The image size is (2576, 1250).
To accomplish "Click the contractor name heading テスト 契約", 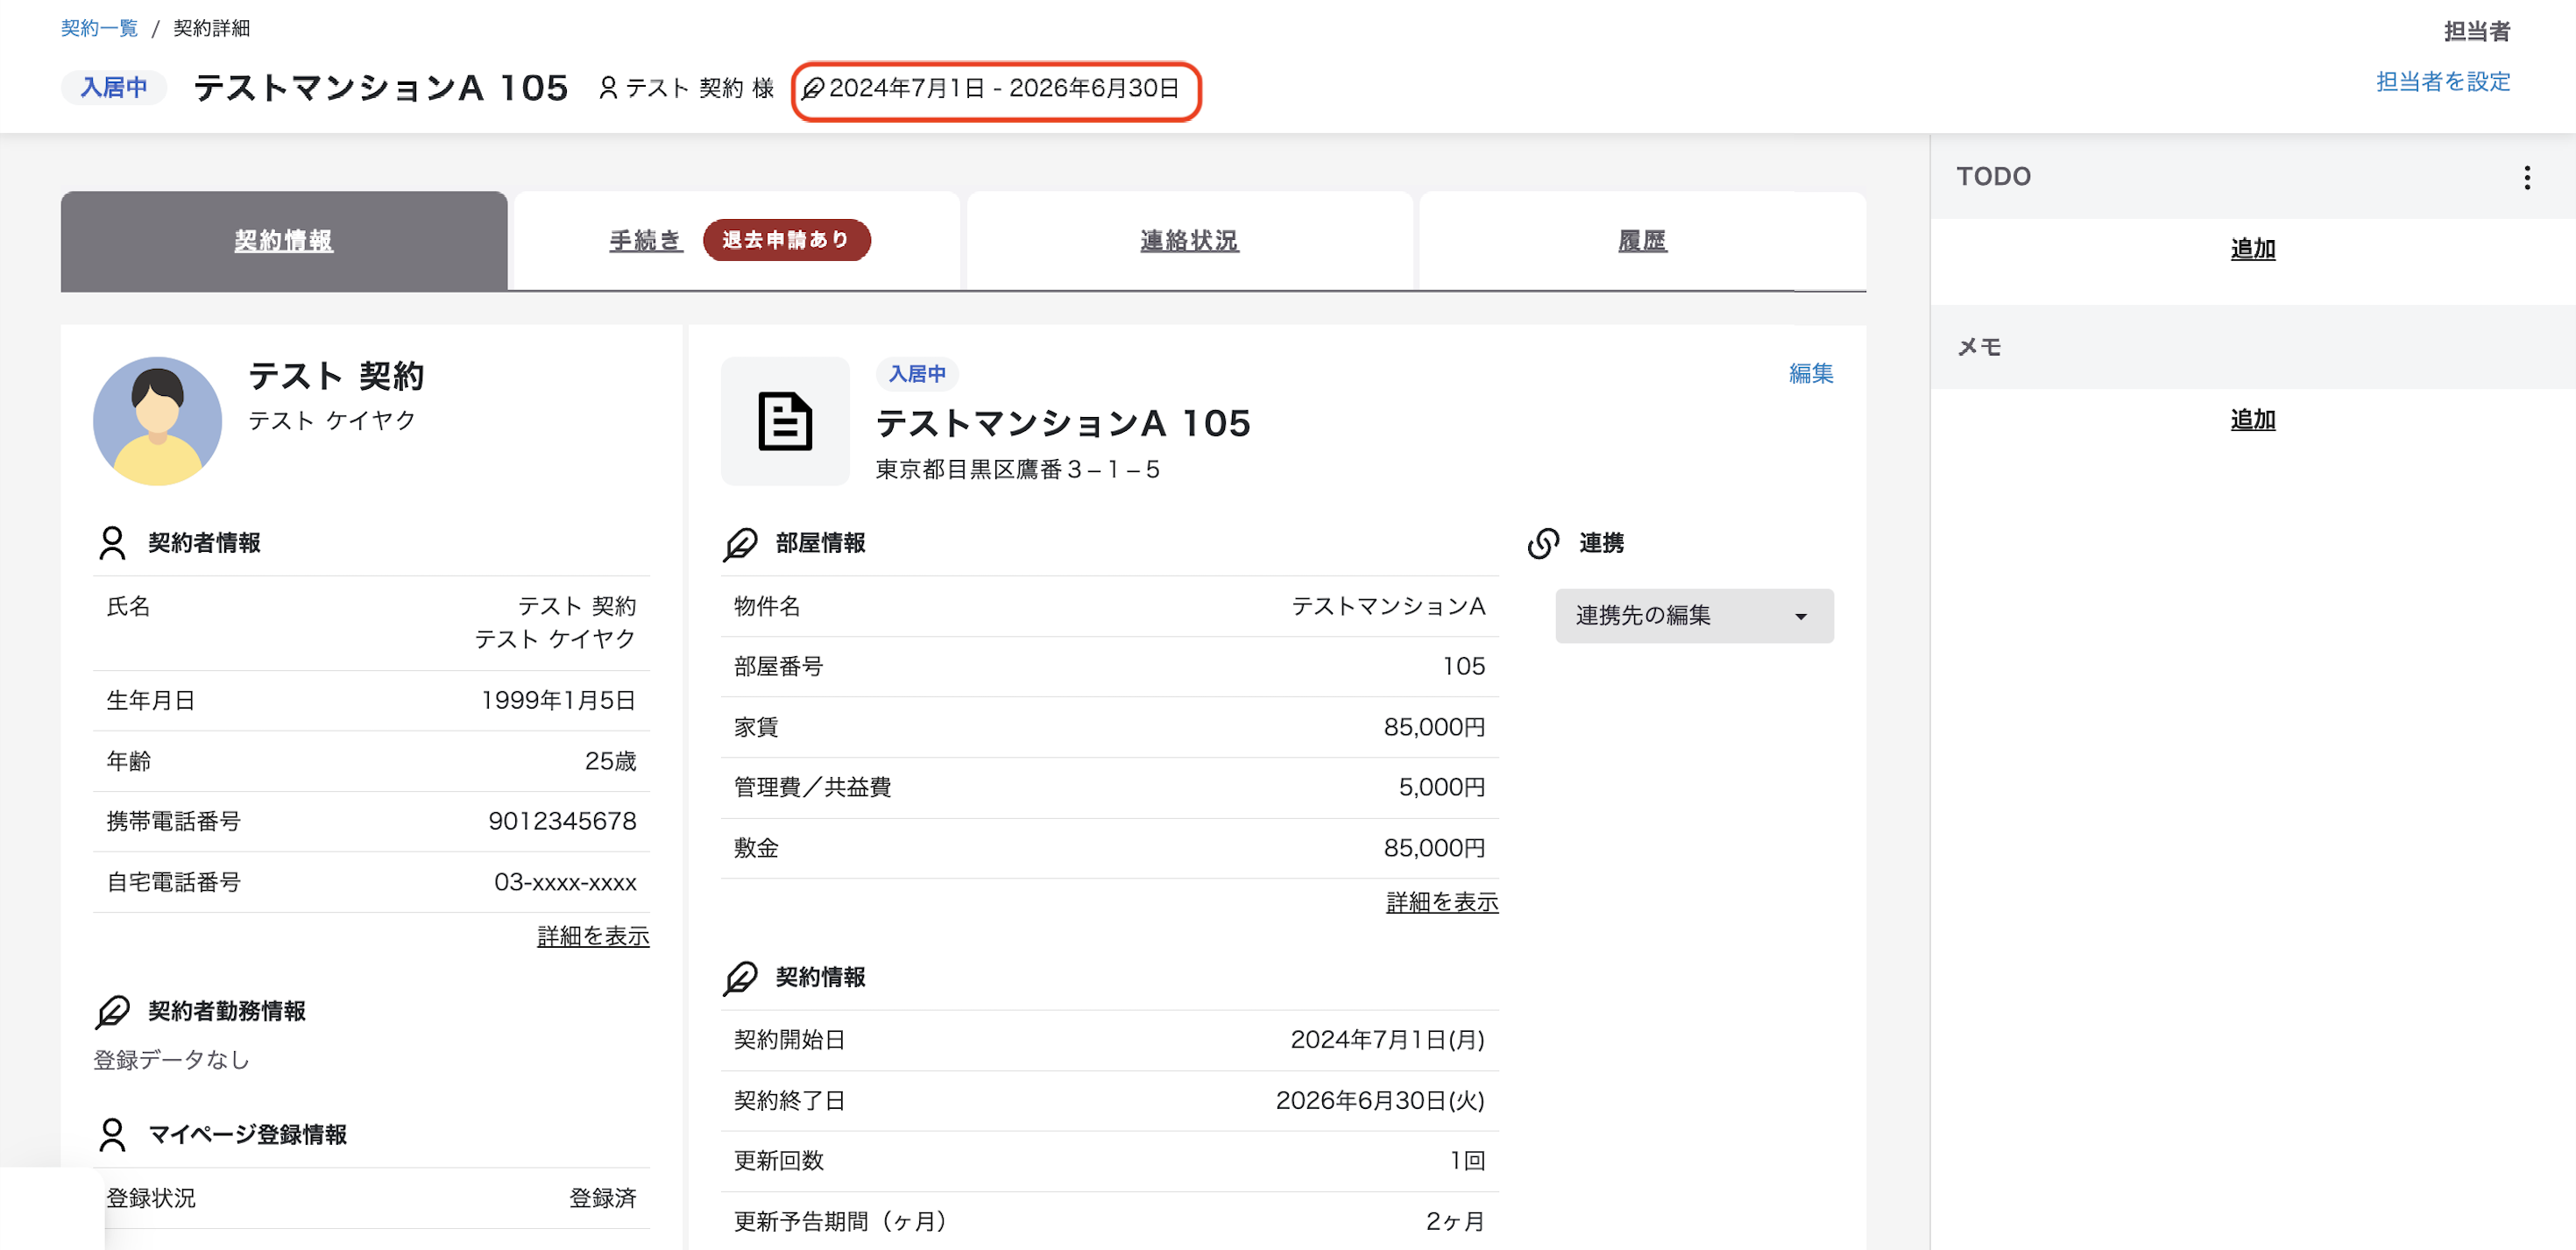I will [x=336, y=376].
